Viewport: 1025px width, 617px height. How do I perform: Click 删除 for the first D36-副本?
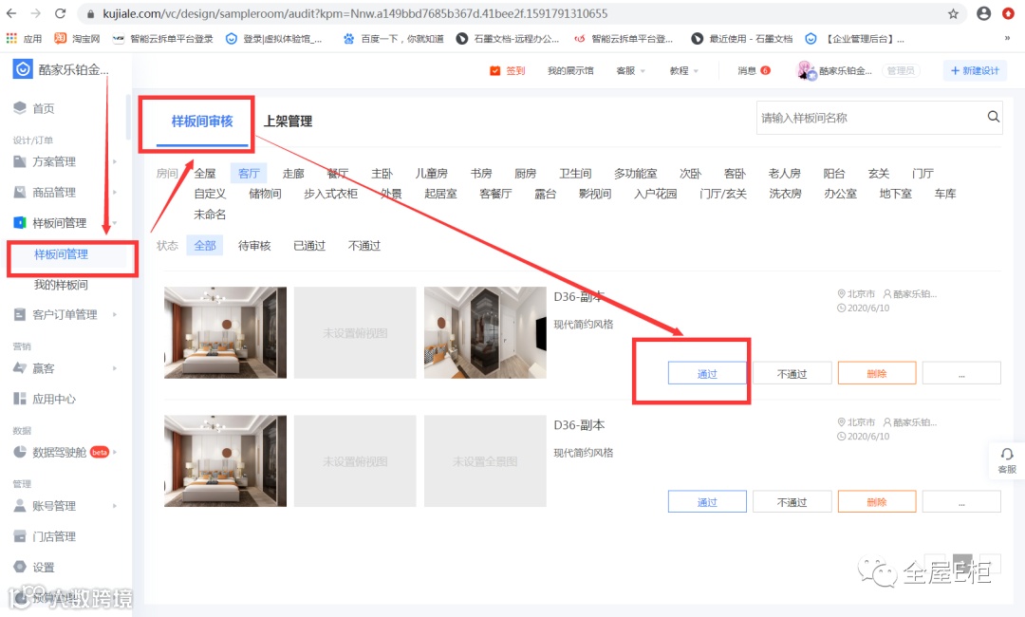pyautogui.click(x=877, y=373)
